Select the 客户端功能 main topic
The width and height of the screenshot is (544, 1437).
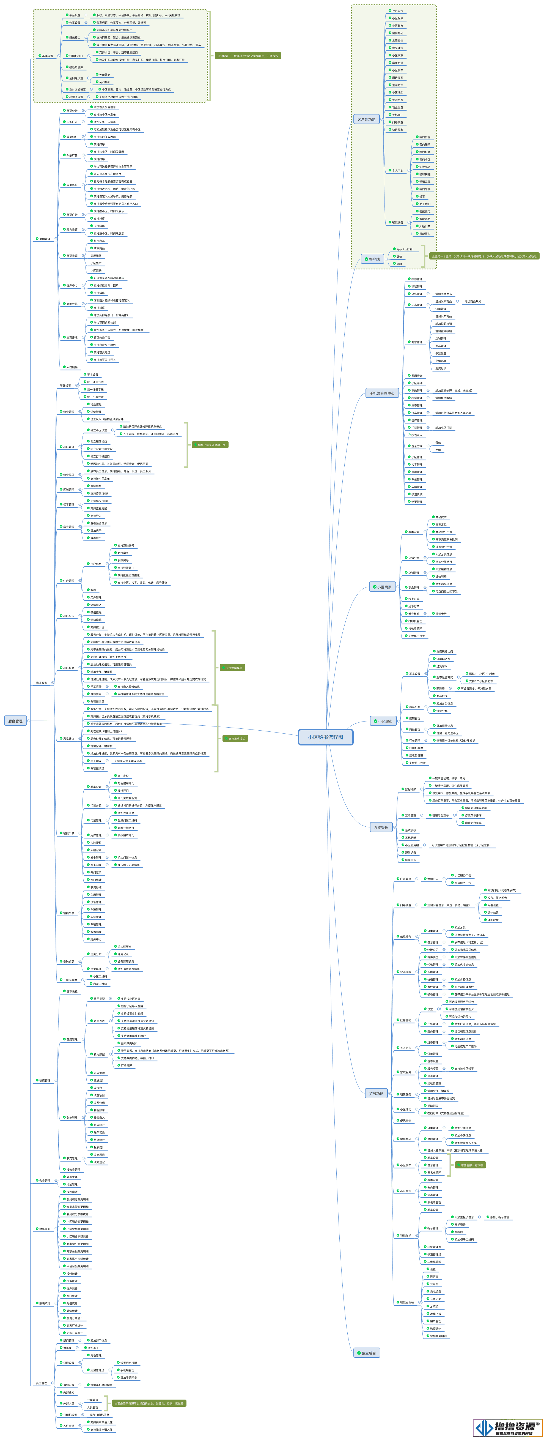(x=366, y=119)
